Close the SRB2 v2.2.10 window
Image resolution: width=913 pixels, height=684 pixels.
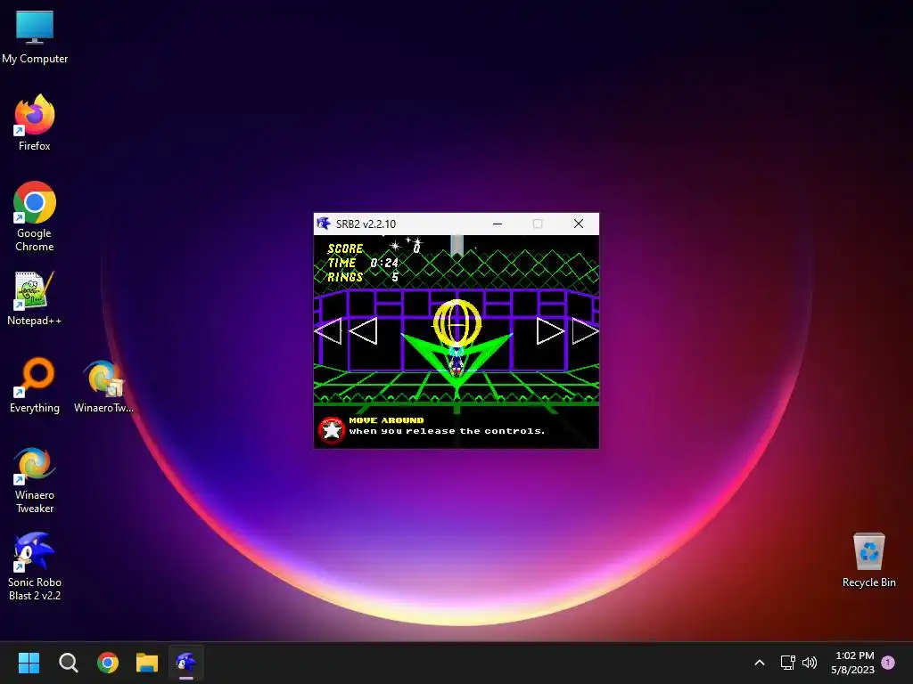pos(578,224)
